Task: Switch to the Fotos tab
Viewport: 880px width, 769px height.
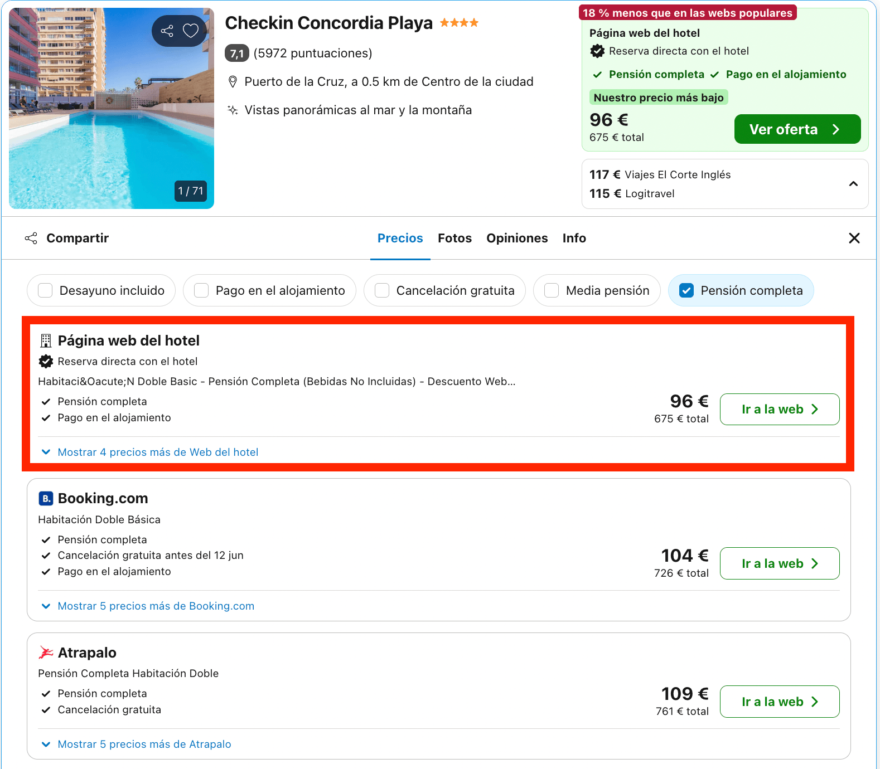Action: point(454,239)
